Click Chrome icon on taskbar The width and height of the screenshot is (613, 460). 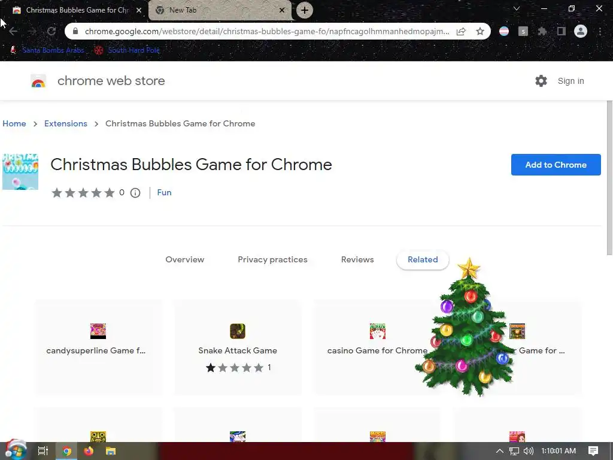tap(67, 451)
